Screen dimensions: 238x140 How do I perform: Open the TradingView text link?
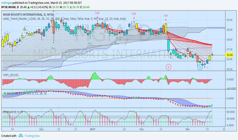tap(32, 136)
